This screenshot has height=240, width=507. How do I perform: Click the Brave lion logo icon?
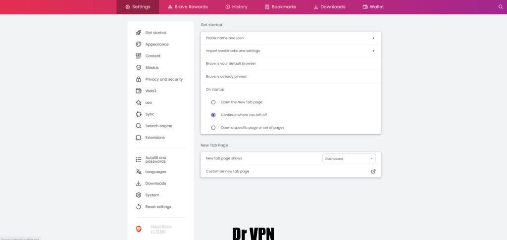click(x=139, y=229)
